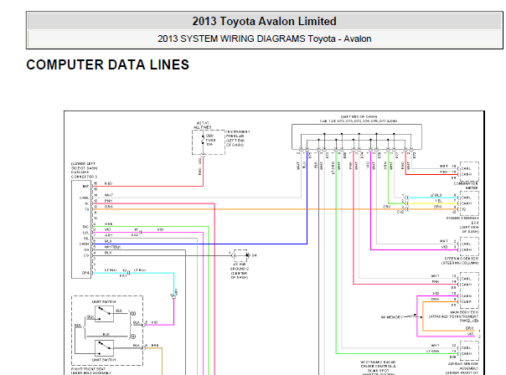Select the "CAN 1 J/C" label above the junction box
Screen dimensions: 506x375
click(359, 119)
